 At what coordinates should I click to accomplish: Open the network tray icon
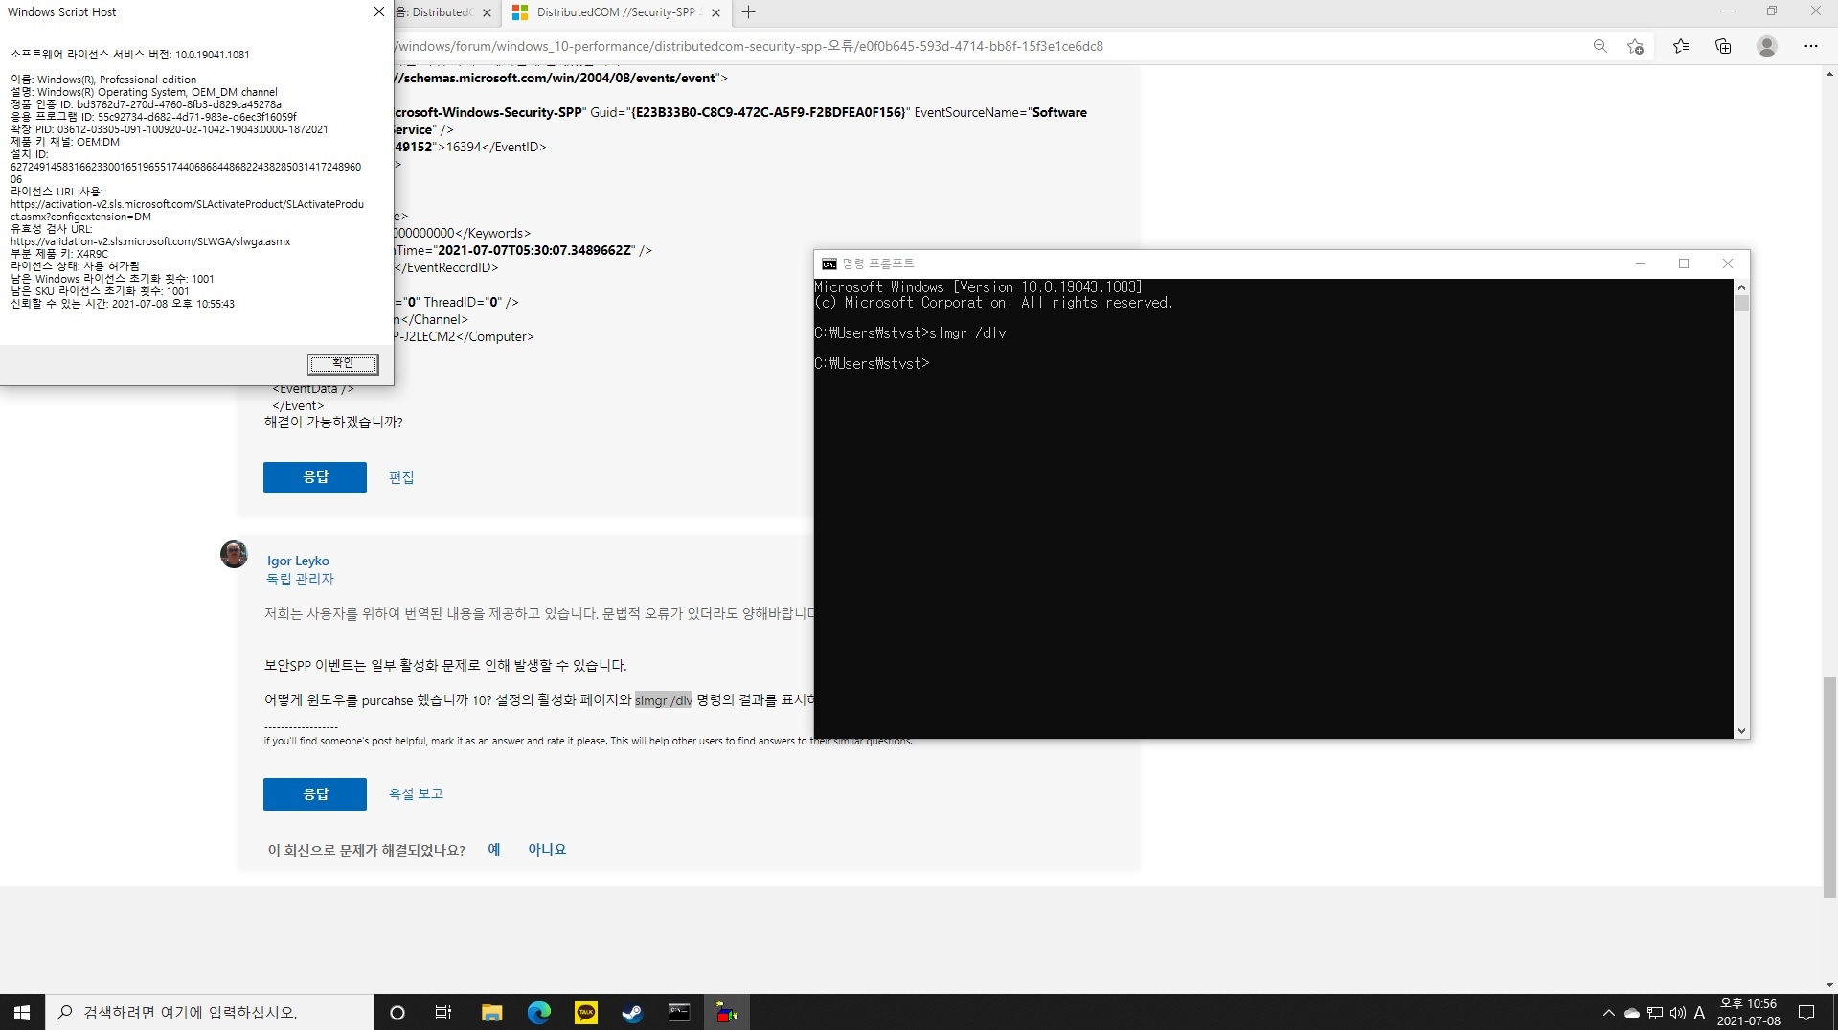[1654, 1012]
